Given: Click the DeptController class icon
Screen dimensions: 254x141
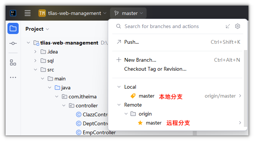Looking at the screenshot, I should click(79, 123).
